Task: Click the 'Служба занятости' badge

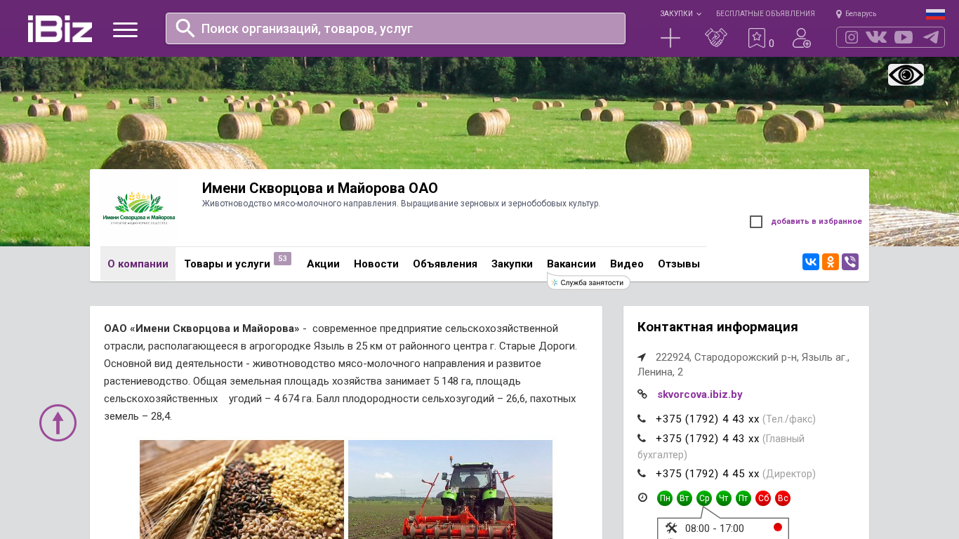Action: click(x=589, y=282)
